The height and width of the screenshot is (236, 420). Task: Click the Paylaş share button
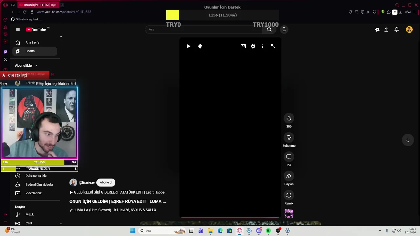click(289, 176)
